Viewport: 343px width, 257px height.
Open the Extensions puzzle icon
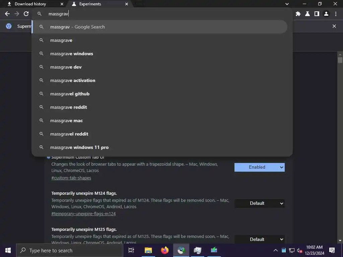point(298,14)
